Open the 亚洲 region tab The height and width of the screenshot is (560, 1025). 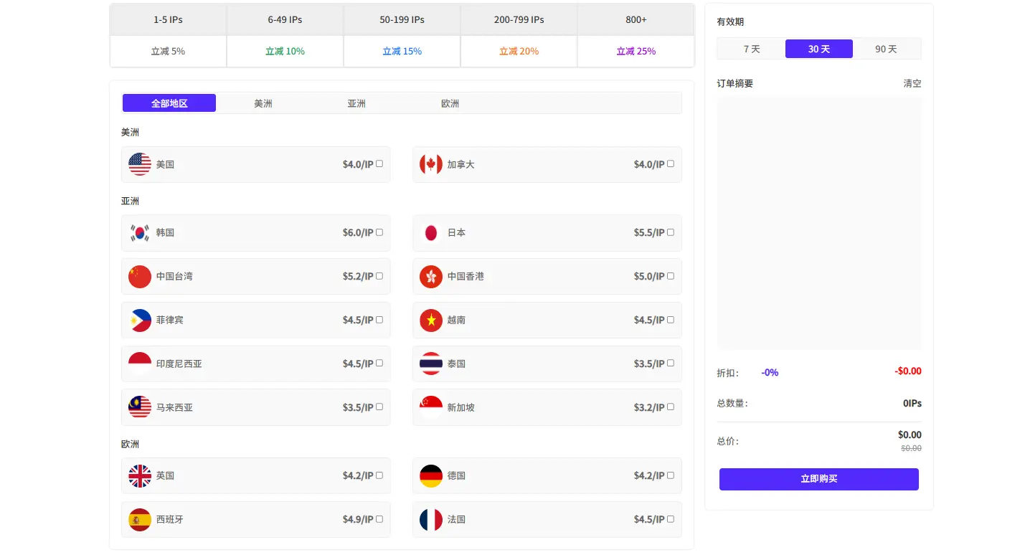coord(356,103)
